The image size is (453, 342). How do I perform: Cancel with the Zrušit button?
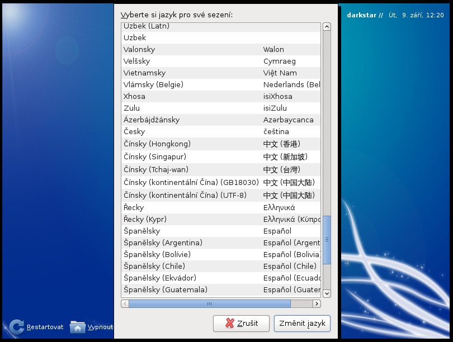pos(241,324)
